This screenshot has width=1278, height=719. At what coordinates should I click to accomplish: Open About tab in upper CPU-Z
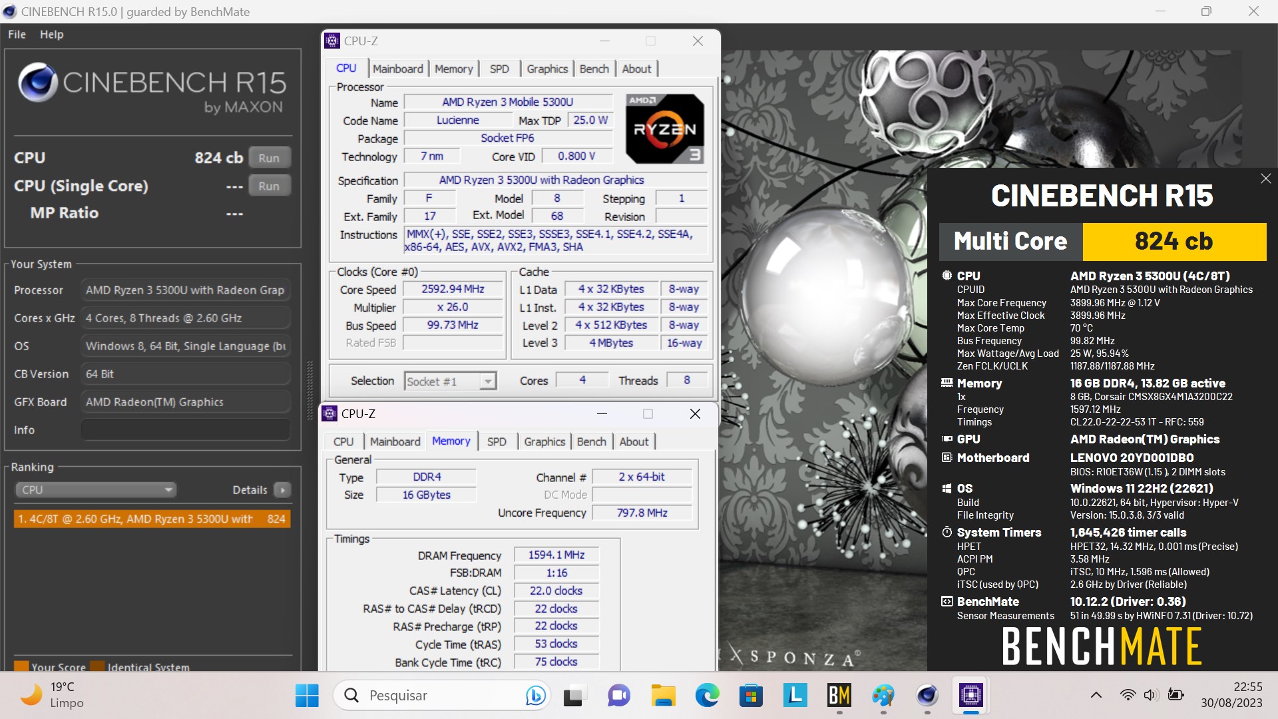coord(636,69)
